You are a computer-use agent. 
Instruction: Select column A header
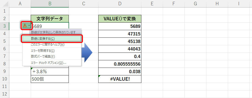point(20,4)
